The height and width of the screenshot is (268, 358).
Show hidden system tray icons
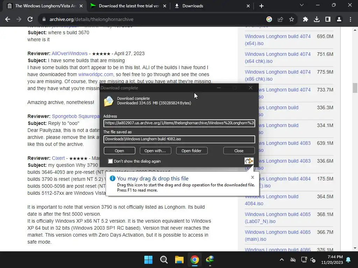[x=282, y=260]
